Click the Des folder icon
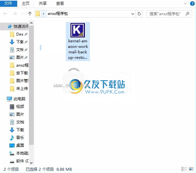The height and width of the screenshot is (173, 196). point(12,34)
